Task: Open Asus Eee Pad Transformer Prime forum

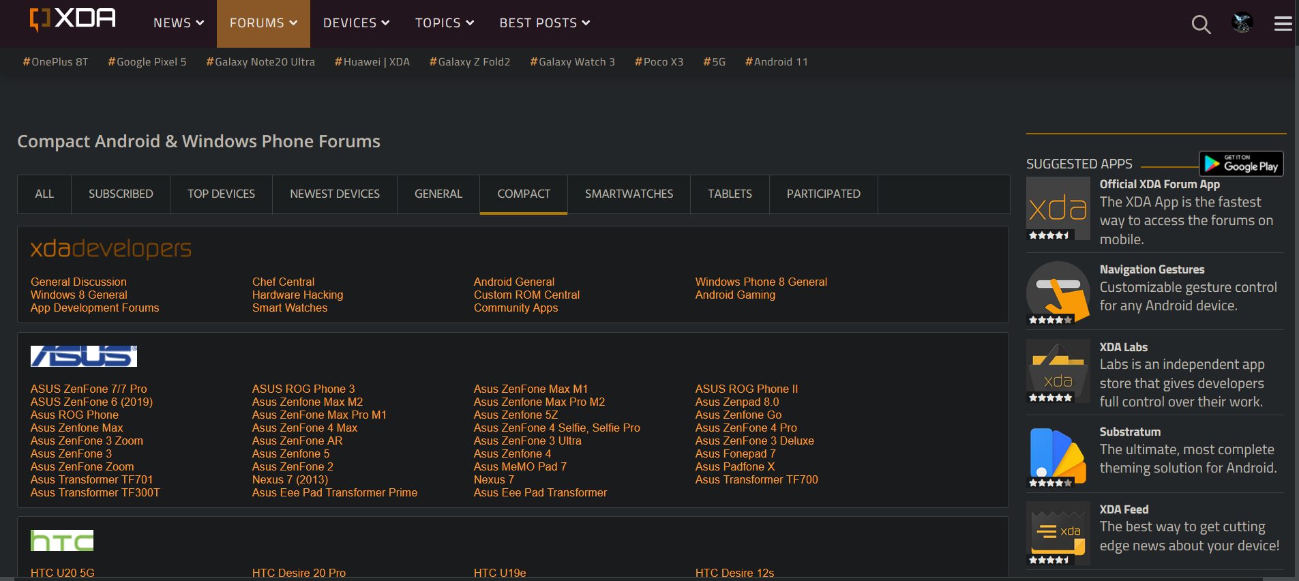Action: (x=335, y=492)
